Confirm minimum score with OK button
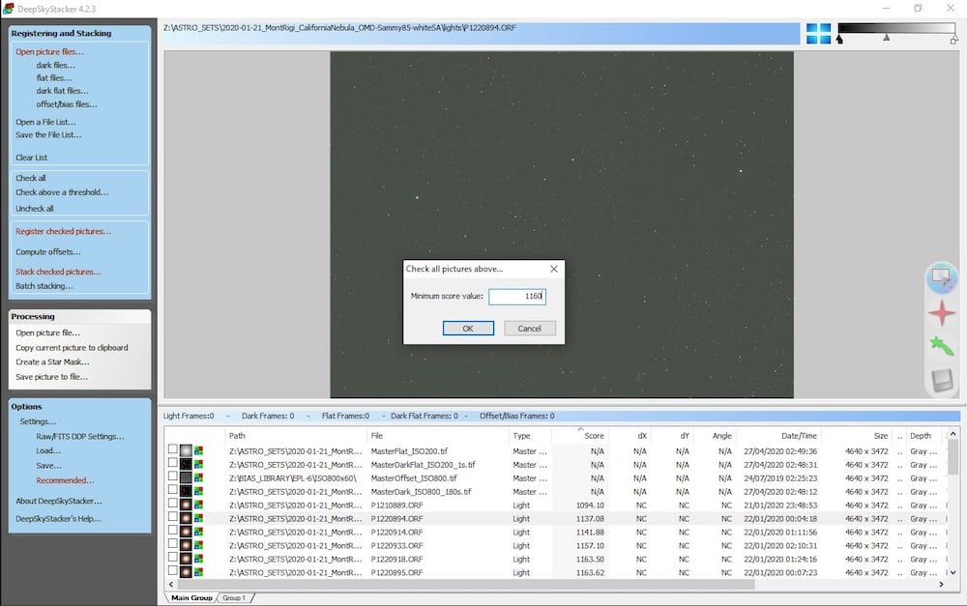 click(468, 329)
